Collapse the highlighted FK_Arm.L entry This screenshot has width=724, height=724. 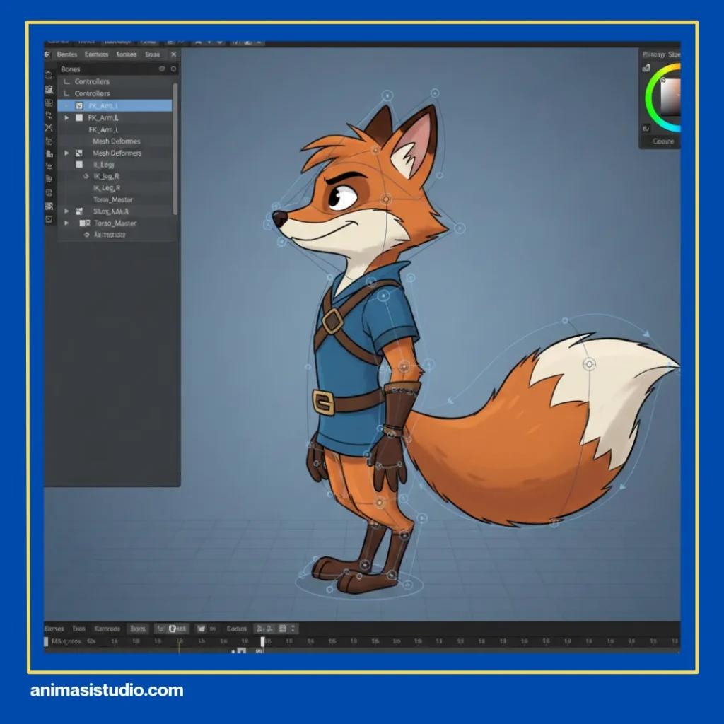(x=68, y=105)
